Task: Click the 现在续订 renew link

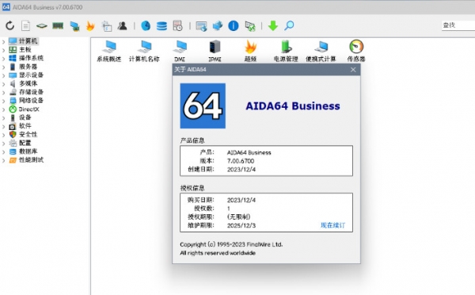Action: coord(332,225)
